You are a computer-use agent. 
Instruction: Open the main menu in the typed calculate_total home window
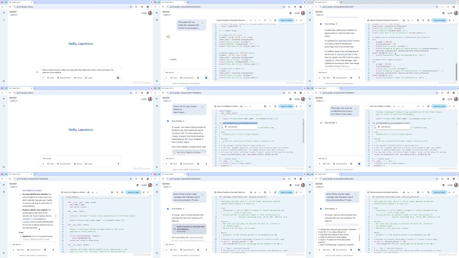(x=4, y=13)
